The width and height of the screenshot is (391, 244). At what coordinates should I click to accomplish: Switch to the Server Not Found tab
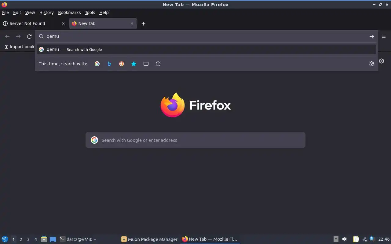[34, 23]
